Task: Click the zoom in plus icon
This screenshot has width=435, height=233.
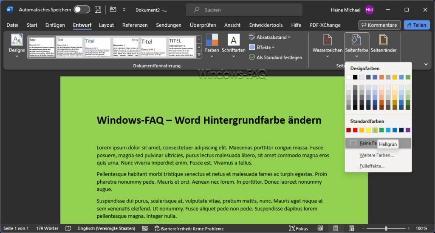Action: [x=409, y=229]
